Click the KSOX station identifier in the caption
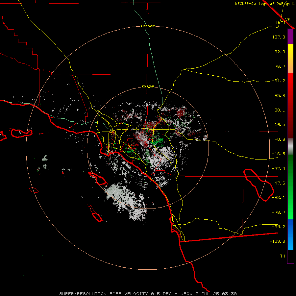 [187, 294]
